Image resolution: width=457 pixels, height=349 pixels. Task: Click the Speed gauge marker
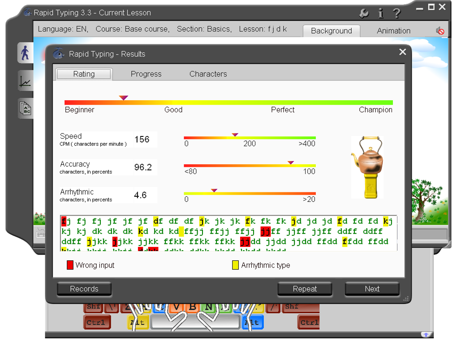point(235,135)
